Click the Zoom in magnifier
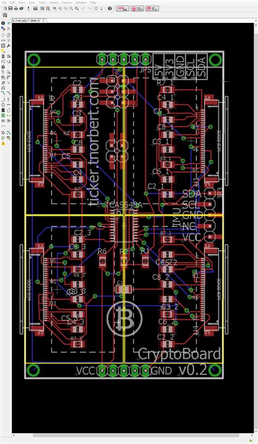Viewport: 258px width, 444px height. pos(60,8)
